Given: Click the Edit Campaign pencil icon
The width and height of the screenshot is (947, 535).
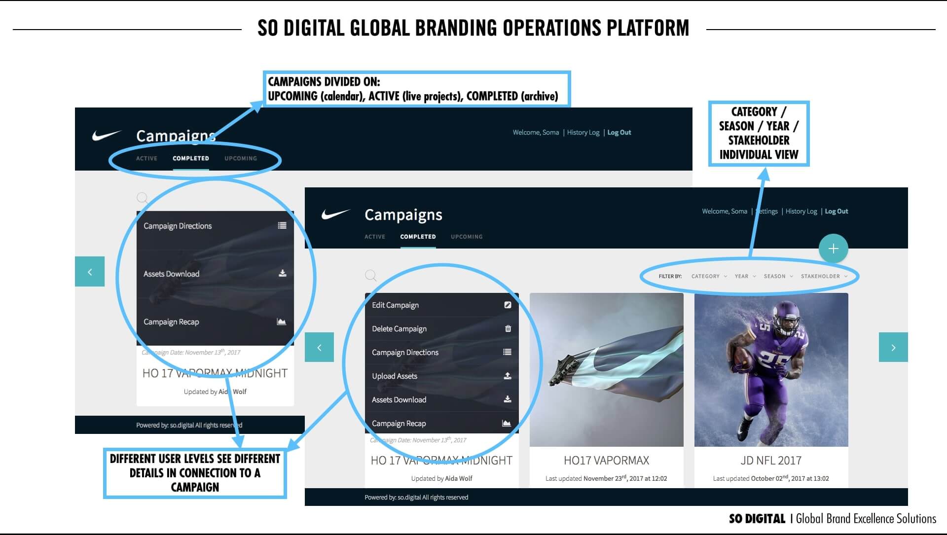Looking at the screenshot, I should click(508, 305).
